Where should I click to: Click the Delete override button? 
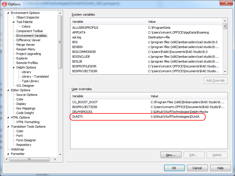tap(217, 155)
